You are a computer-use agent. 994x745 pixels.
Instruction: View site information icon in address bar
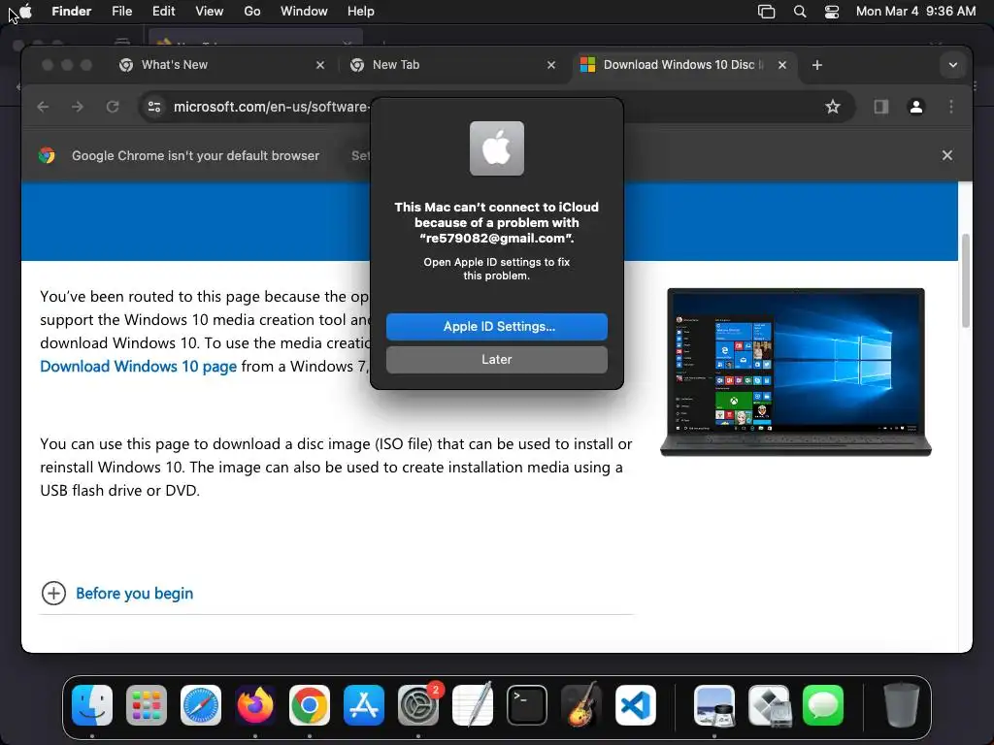tap(154, 107)
